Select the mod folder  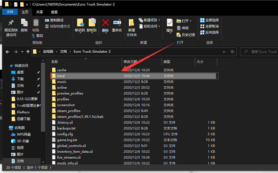133,76
